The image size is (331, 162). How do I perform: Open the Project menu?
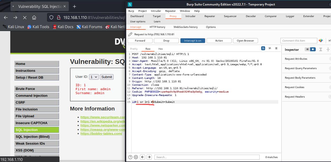click(143, 11)
